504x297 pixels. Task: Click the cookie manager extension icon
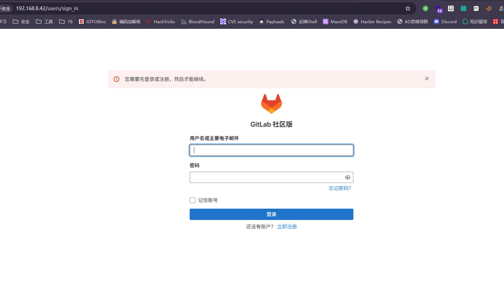[x=489, y=8]
